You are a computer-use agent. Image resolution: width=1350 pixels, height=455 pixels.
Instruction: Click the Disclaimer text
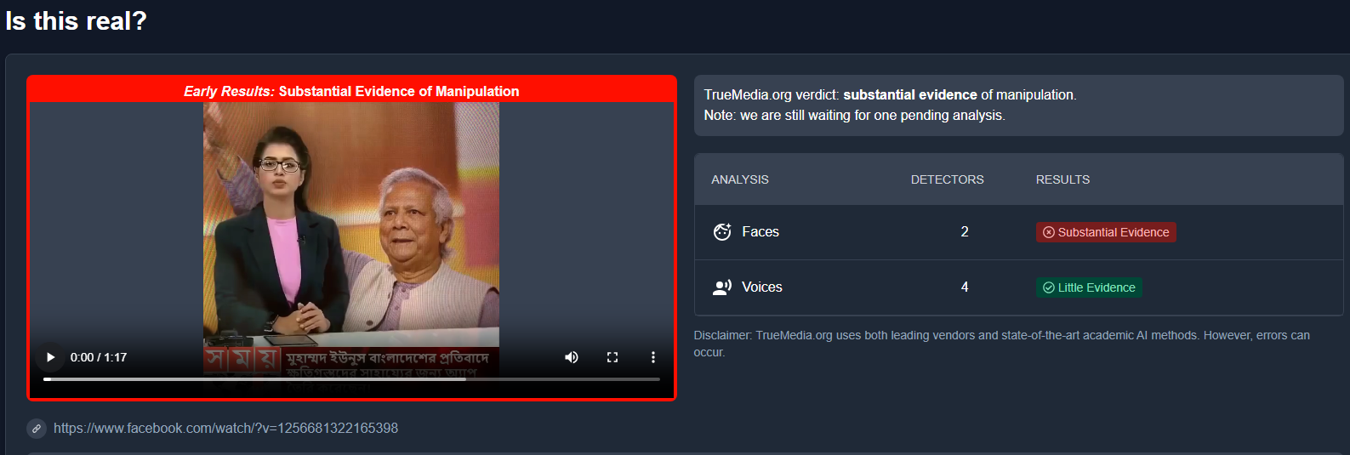(x=1002, y=344)
